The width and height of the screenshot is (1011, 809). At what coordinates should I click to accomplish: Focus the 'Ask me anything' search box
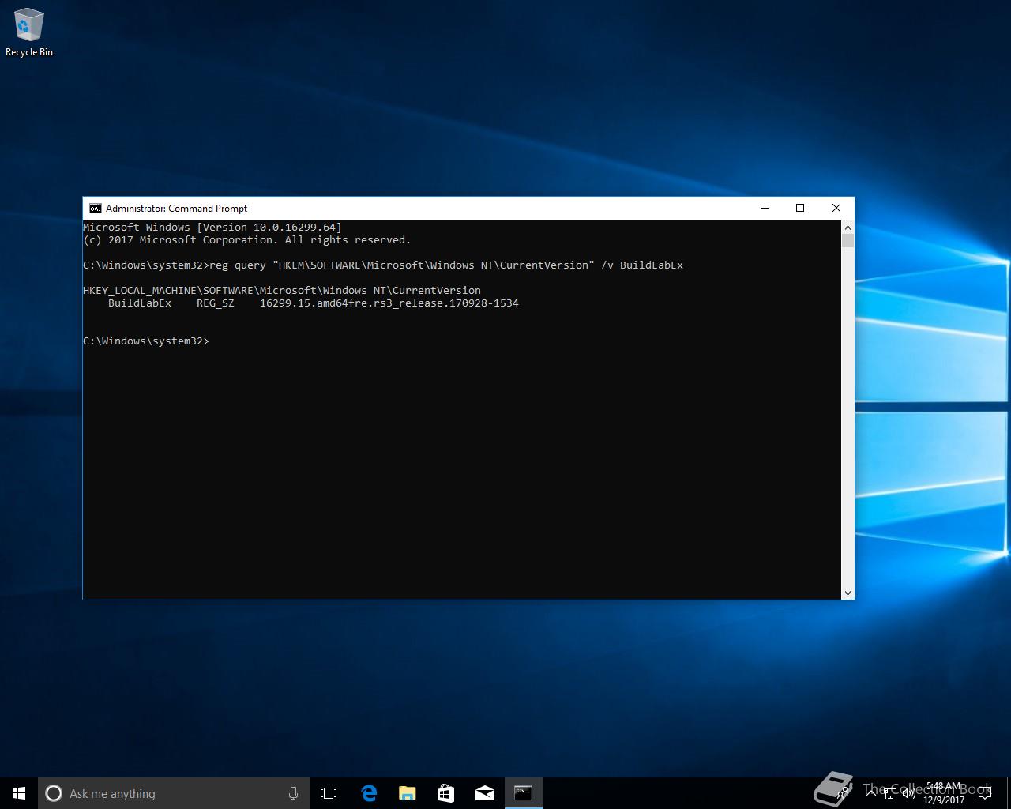(x=173, y=793)
